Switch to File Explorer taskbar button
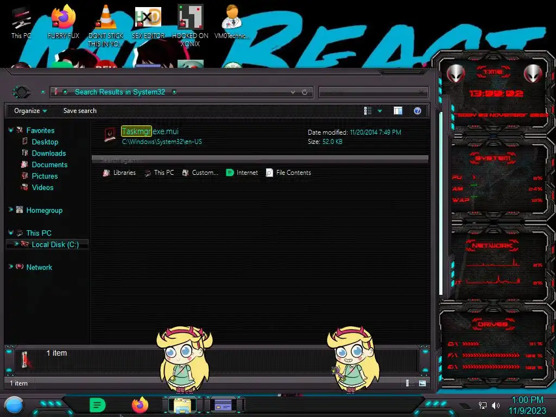Viewport: 556px width, 417px height. (x=182, y=405)
